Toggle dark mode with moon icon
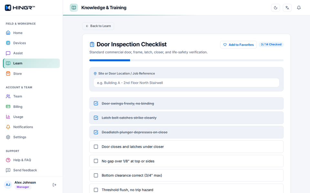The height and width of the screenshot is (193, 310). [275, 8]
